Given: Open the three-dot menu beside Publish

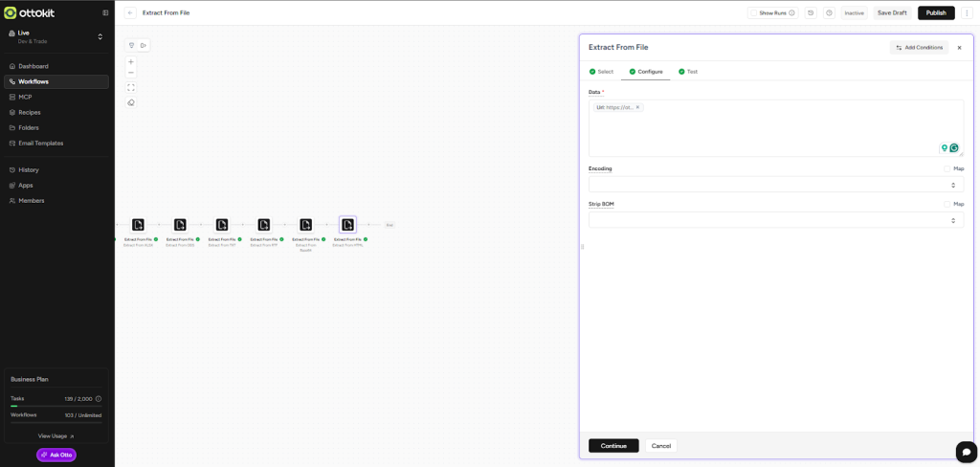Looking at the screenshot, I should coord(967,12).
